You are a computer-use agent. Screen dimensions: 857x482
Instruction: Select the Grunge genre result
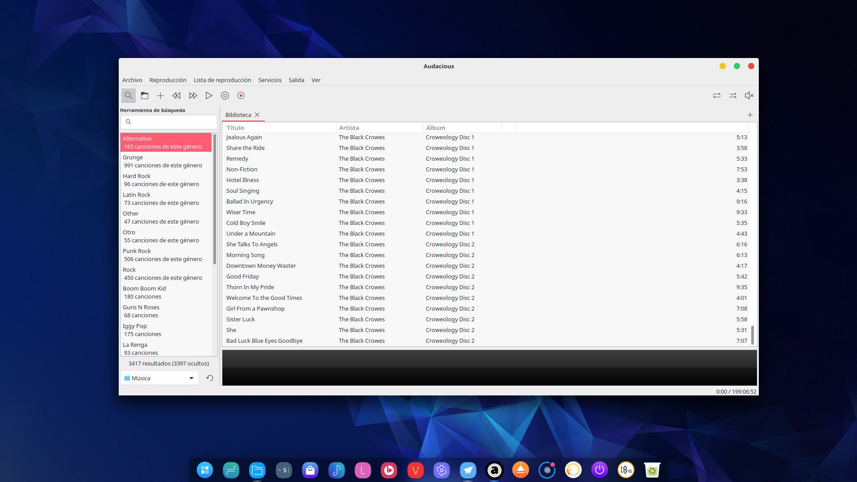(x=166, y=161)
